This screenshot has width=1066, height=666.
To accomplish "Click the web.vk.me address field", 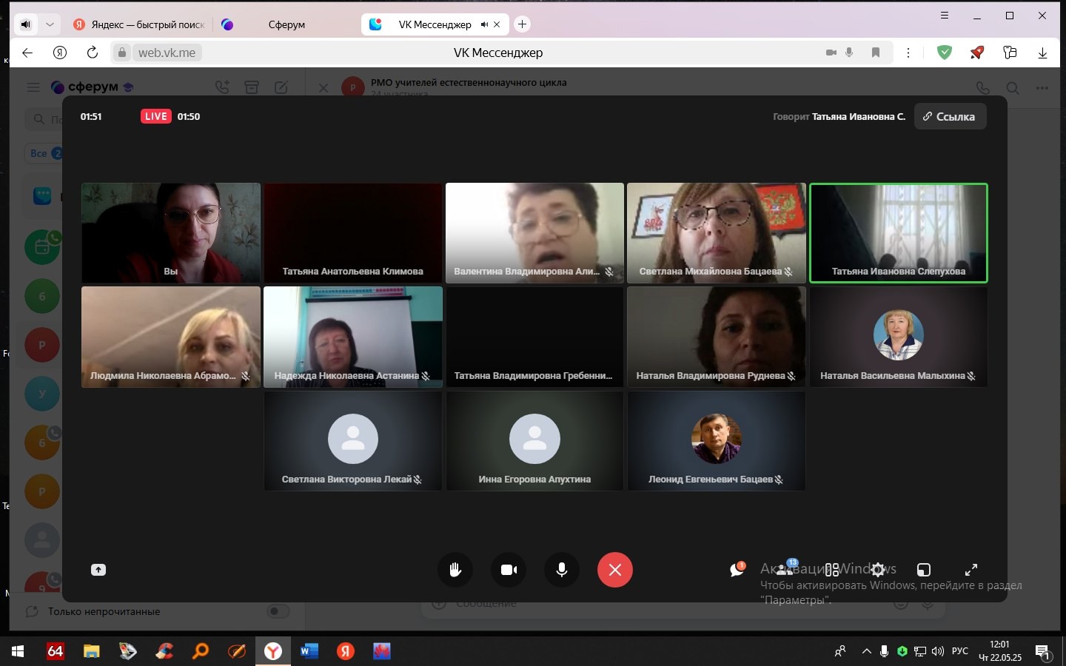I will click(x=167, y=53).
